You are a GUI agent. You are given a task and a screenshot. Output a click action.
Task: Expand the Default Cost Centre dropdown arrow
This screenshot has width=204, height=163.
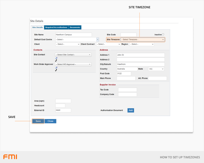click(x=98, y=40)
